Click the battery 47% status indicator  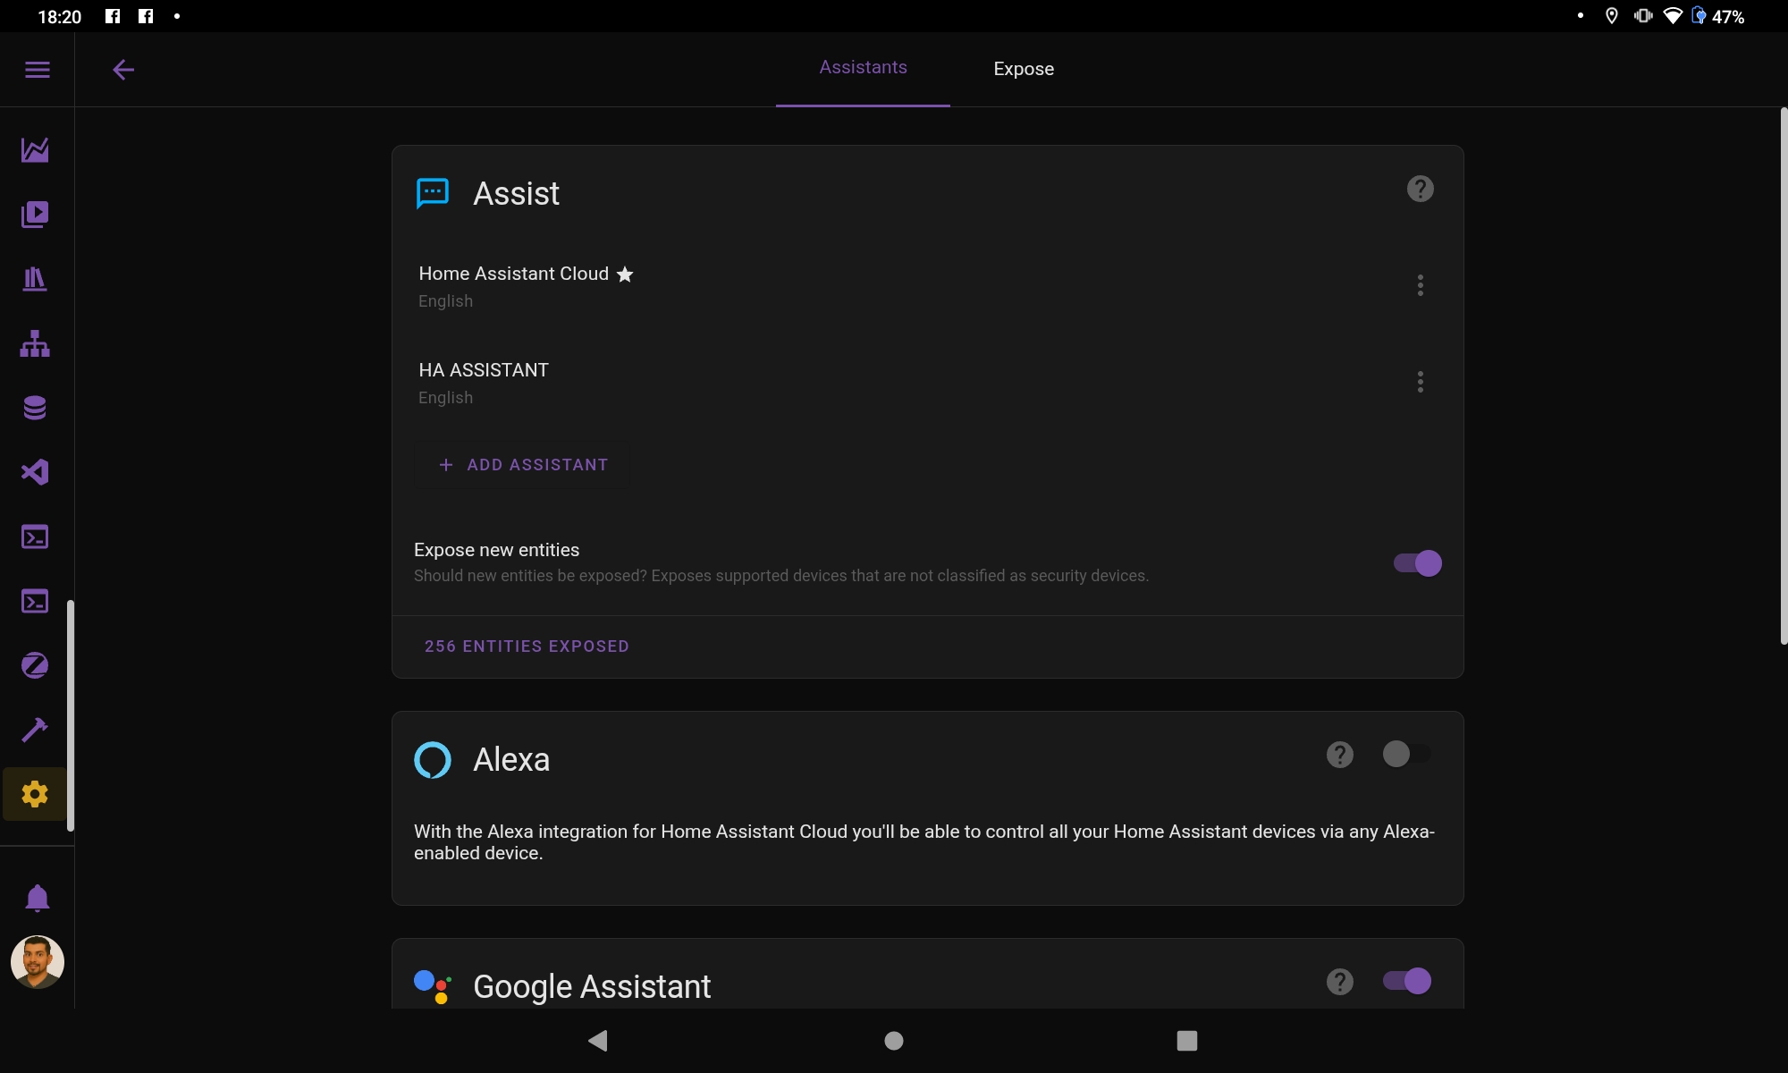coord(1717,16)
